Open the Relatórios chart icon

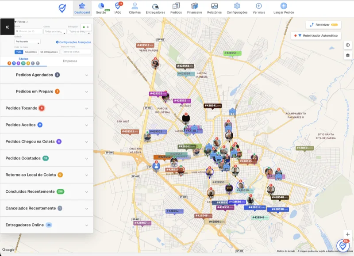(214, 6)
